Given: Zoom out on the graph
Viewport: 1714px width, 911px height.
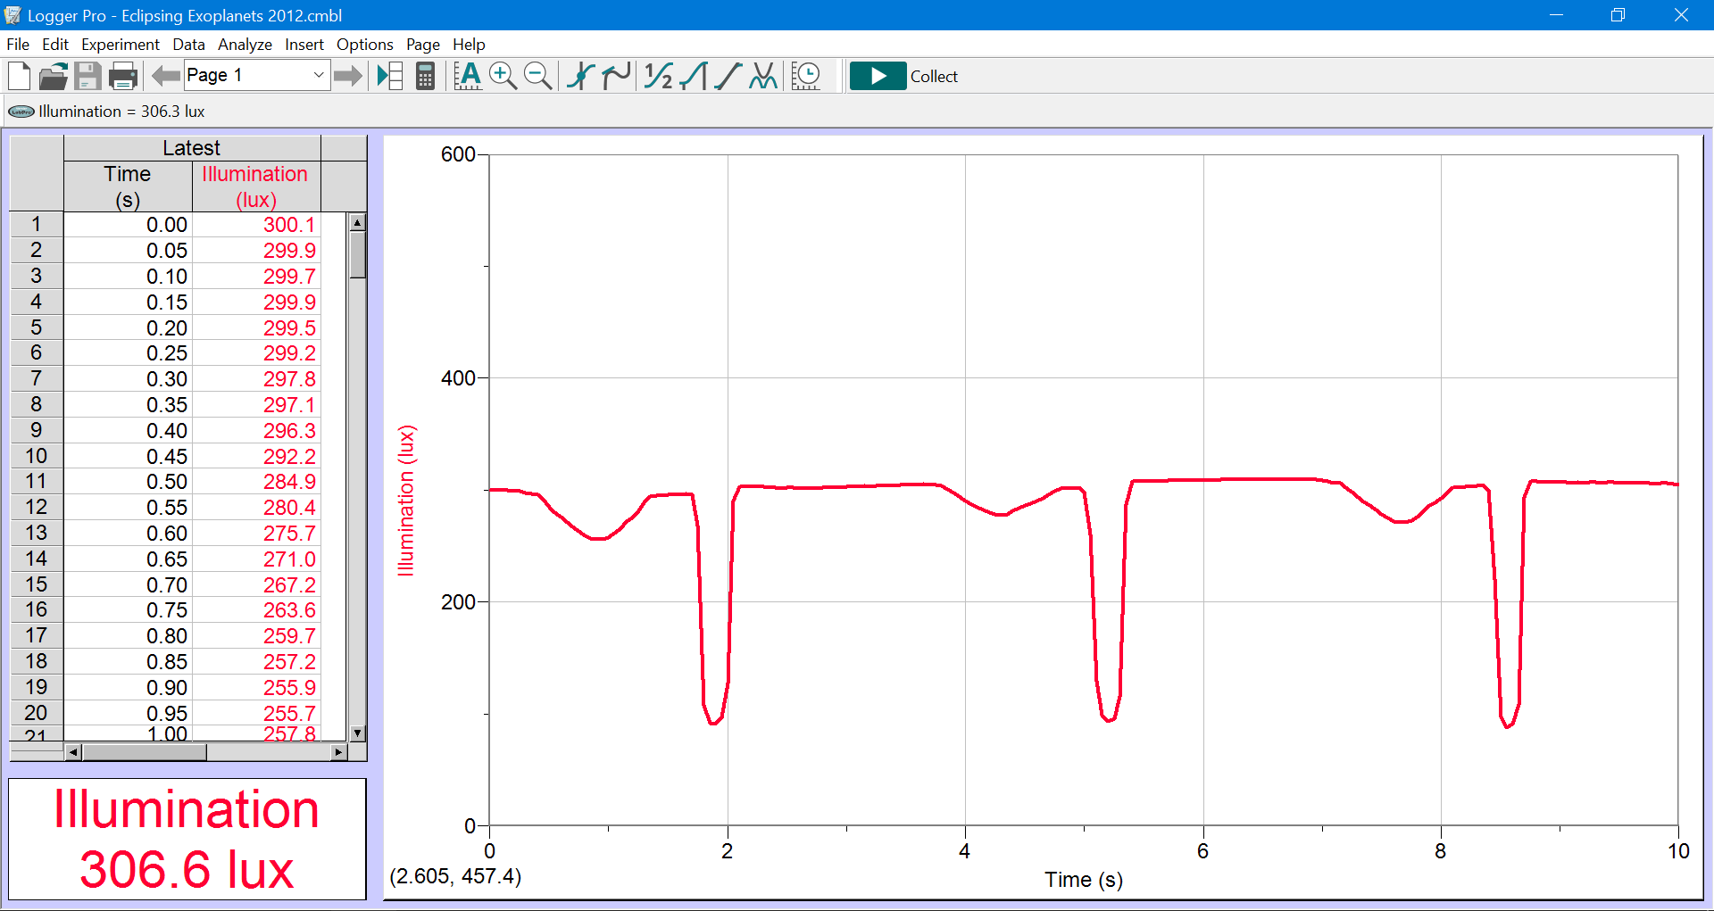Looking at the screenshot, I should [x=537, y=77].
